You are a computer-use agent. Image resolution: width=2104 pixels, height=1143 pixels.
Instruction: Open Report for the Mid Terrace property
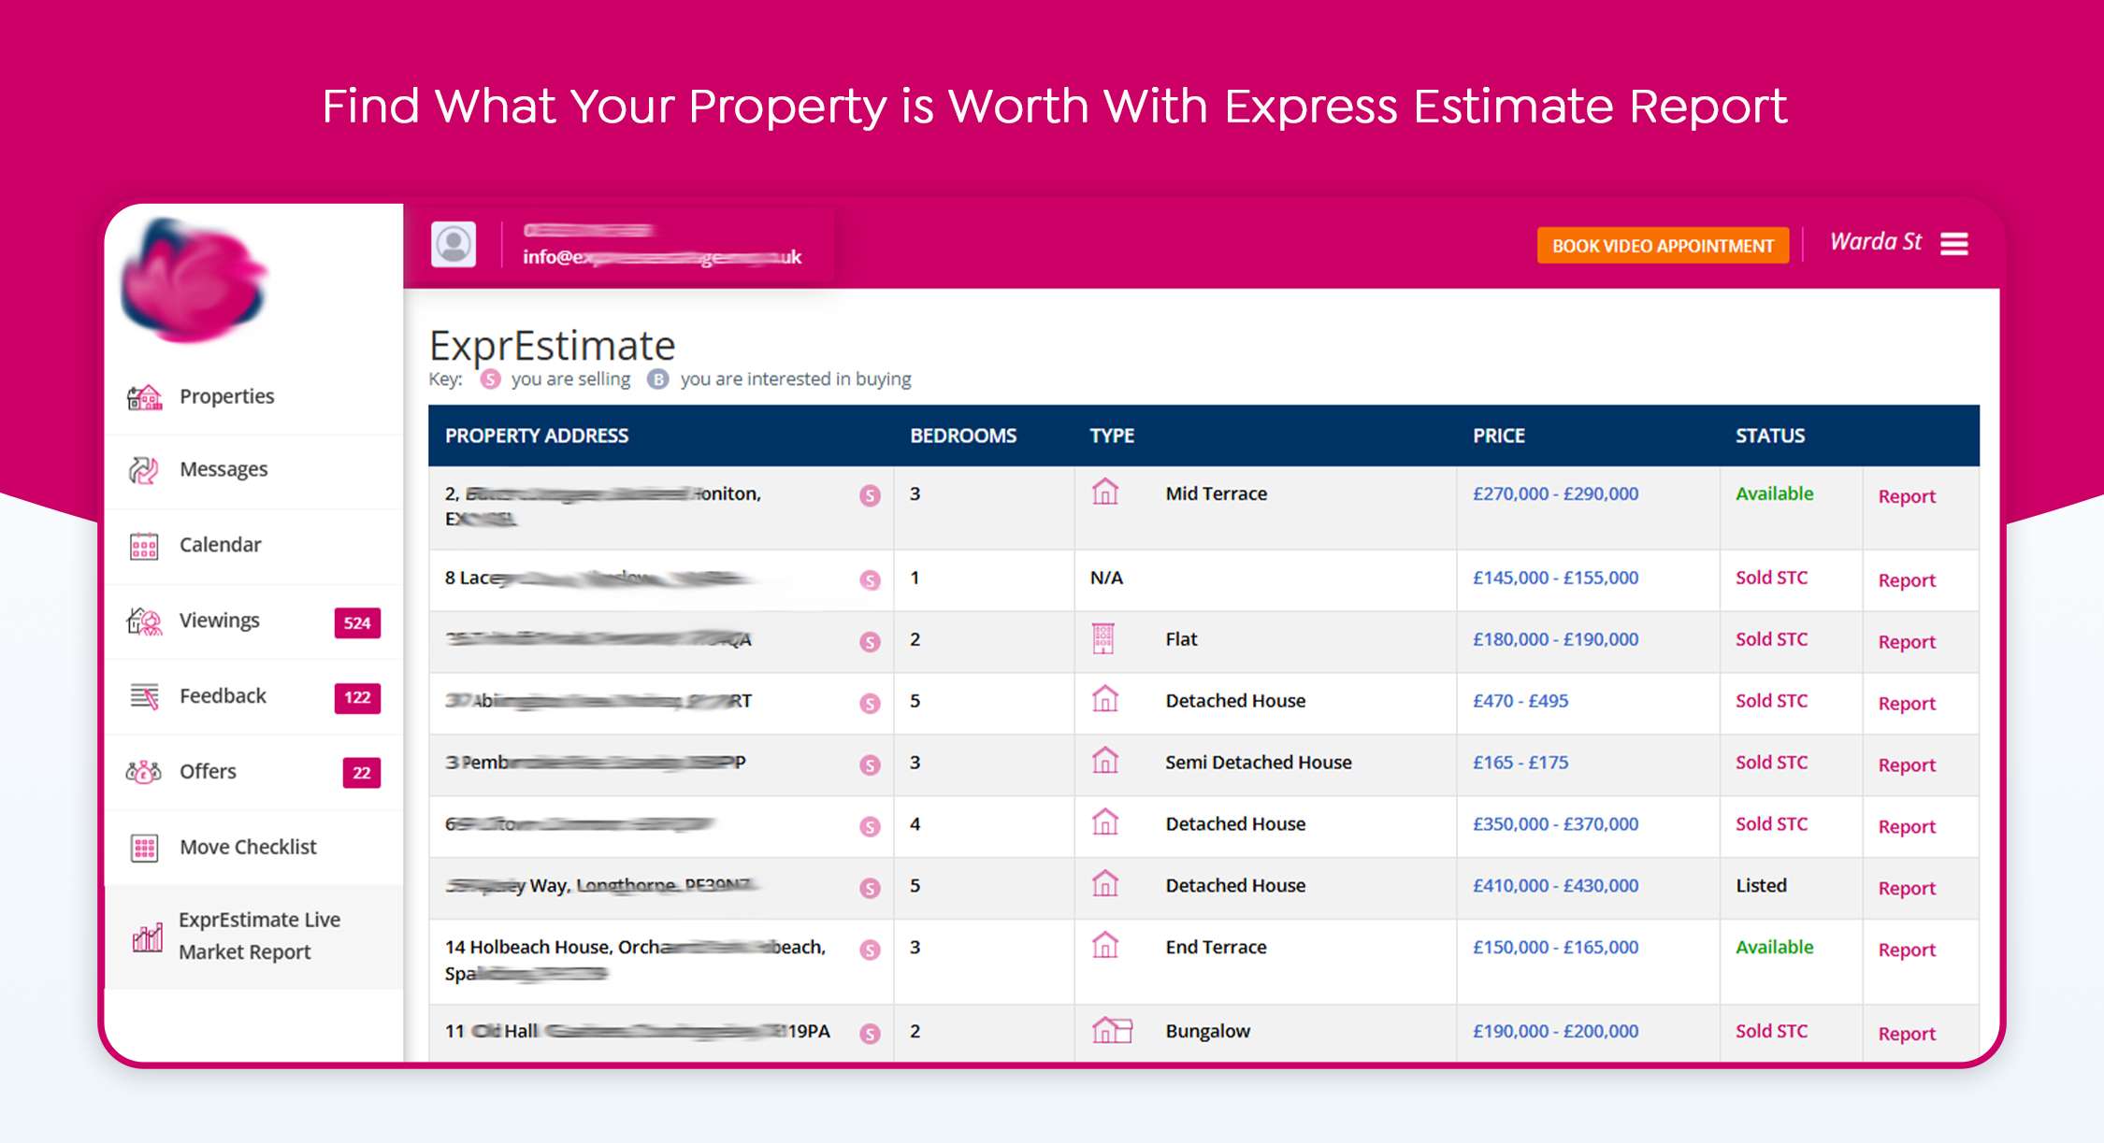[1906, 496]
